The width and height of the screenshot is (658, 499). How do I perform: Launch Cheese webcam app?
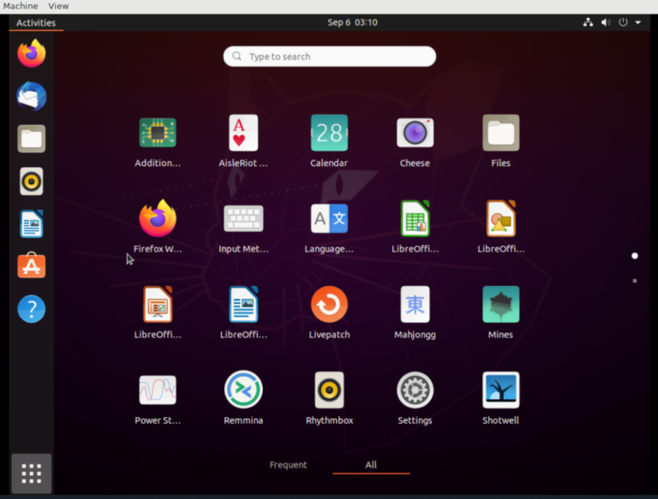click(415, 133)
